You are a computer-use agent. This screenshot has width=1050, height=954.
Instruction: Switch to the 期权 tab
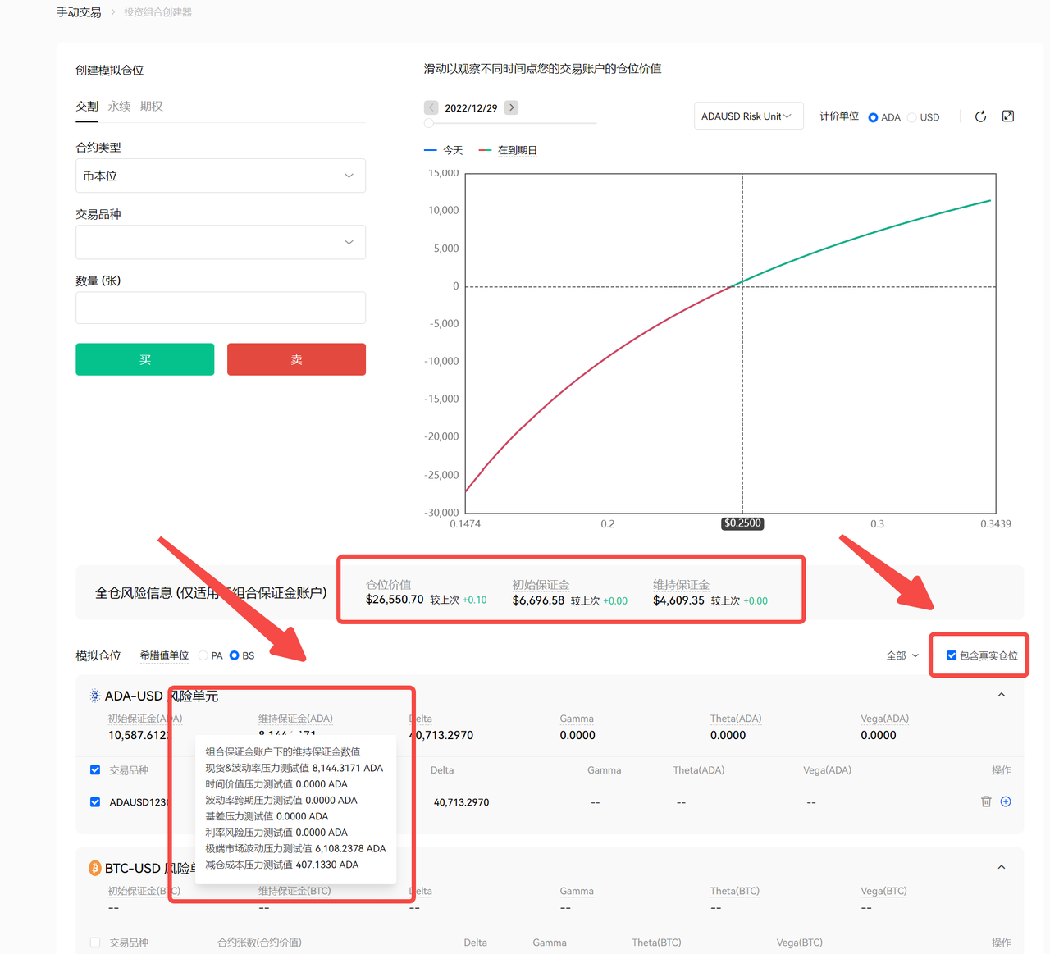click(x=151, y=107)
